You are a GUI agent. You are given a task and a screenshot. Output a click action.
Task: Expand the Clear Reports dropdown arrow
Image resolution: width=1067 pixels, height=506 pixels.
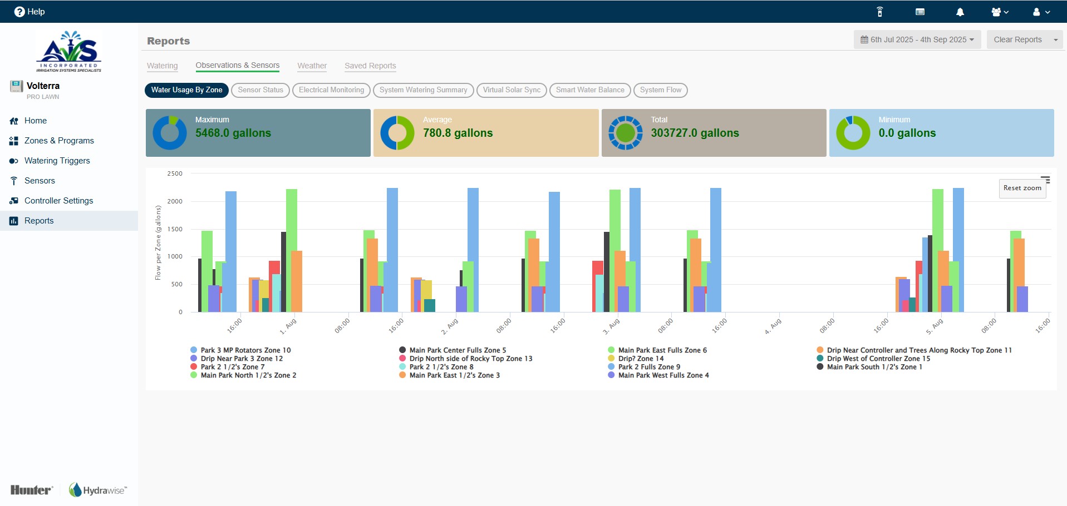pyautogui.click(x=1055, y=39)
